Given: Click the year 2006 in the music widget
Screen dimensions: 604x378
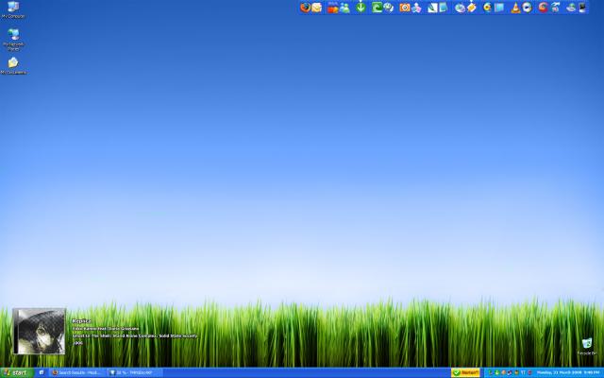Looking at the screenshot, I should [77, 343].
